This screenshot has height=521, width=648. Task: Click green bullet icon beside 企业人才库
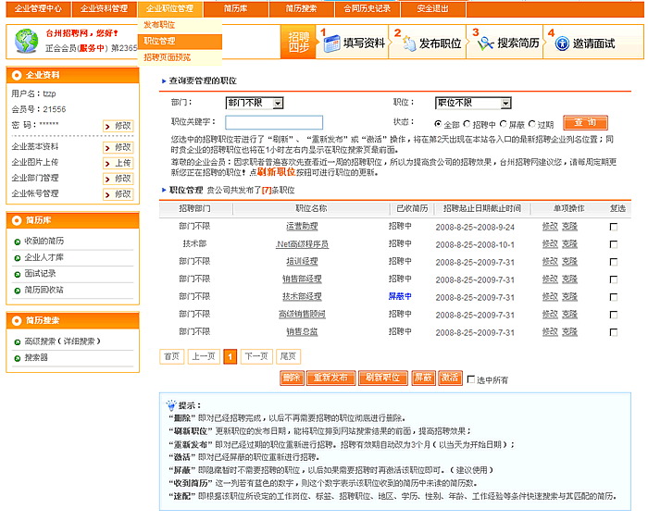[18, 257]
